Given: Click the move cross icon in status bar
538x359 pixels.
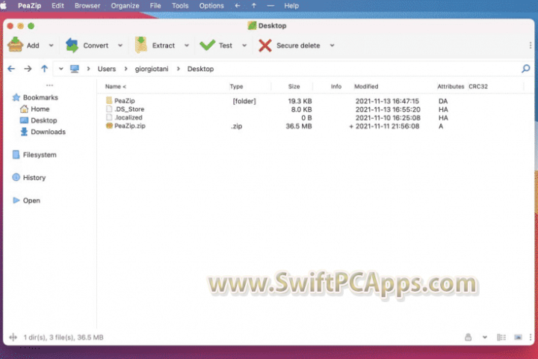Looking at the screenshot, I should click(x=13, y=337).
